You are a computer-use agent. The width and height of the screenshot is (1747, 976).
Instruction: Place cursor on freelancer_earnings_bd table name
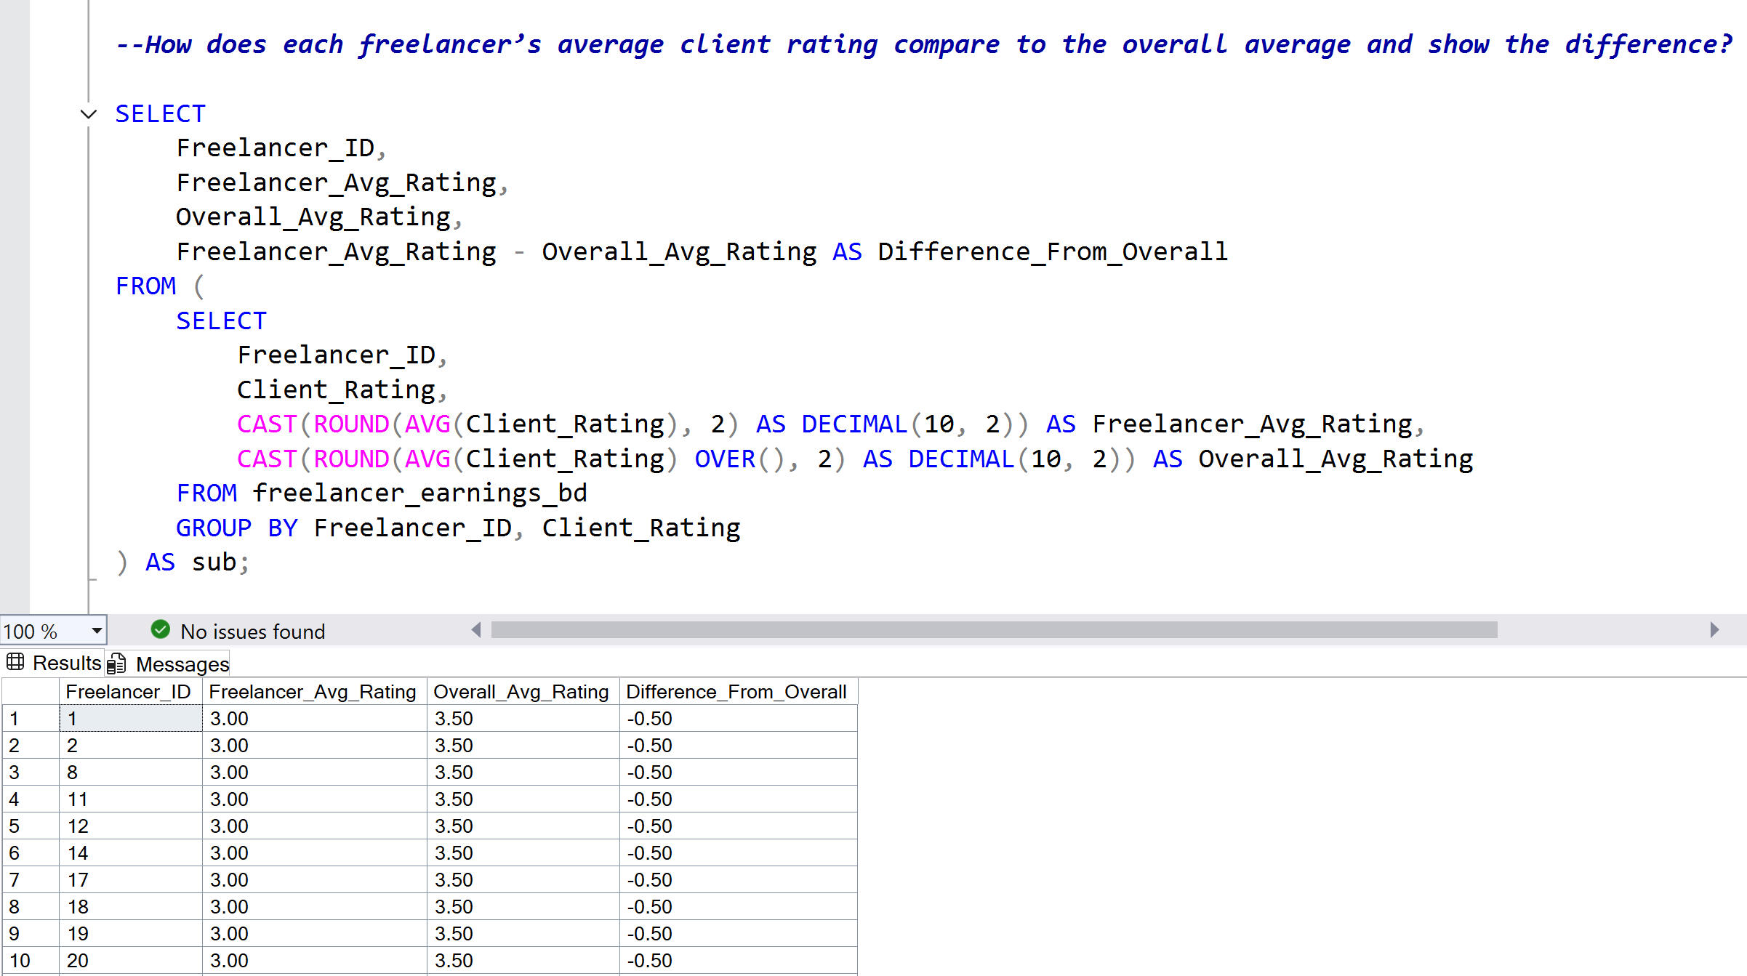click(419, 493)
